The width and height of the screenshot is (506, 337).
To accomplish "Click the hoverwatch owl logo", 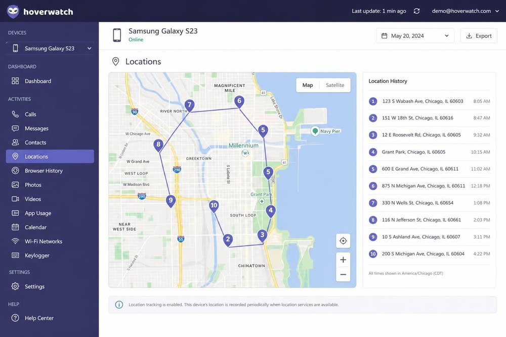I will tap(13, 12).
